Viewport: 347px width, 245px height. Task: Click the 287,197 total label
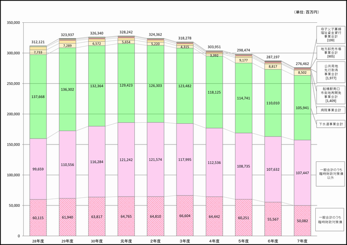(273, 57)
